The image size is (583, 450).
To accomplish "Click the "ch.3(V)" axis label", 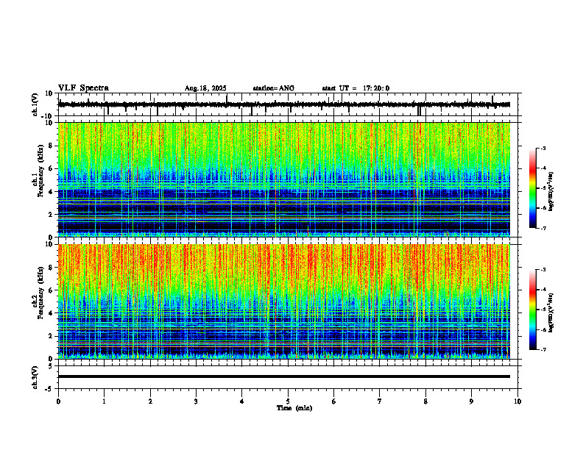I will 35,377.
